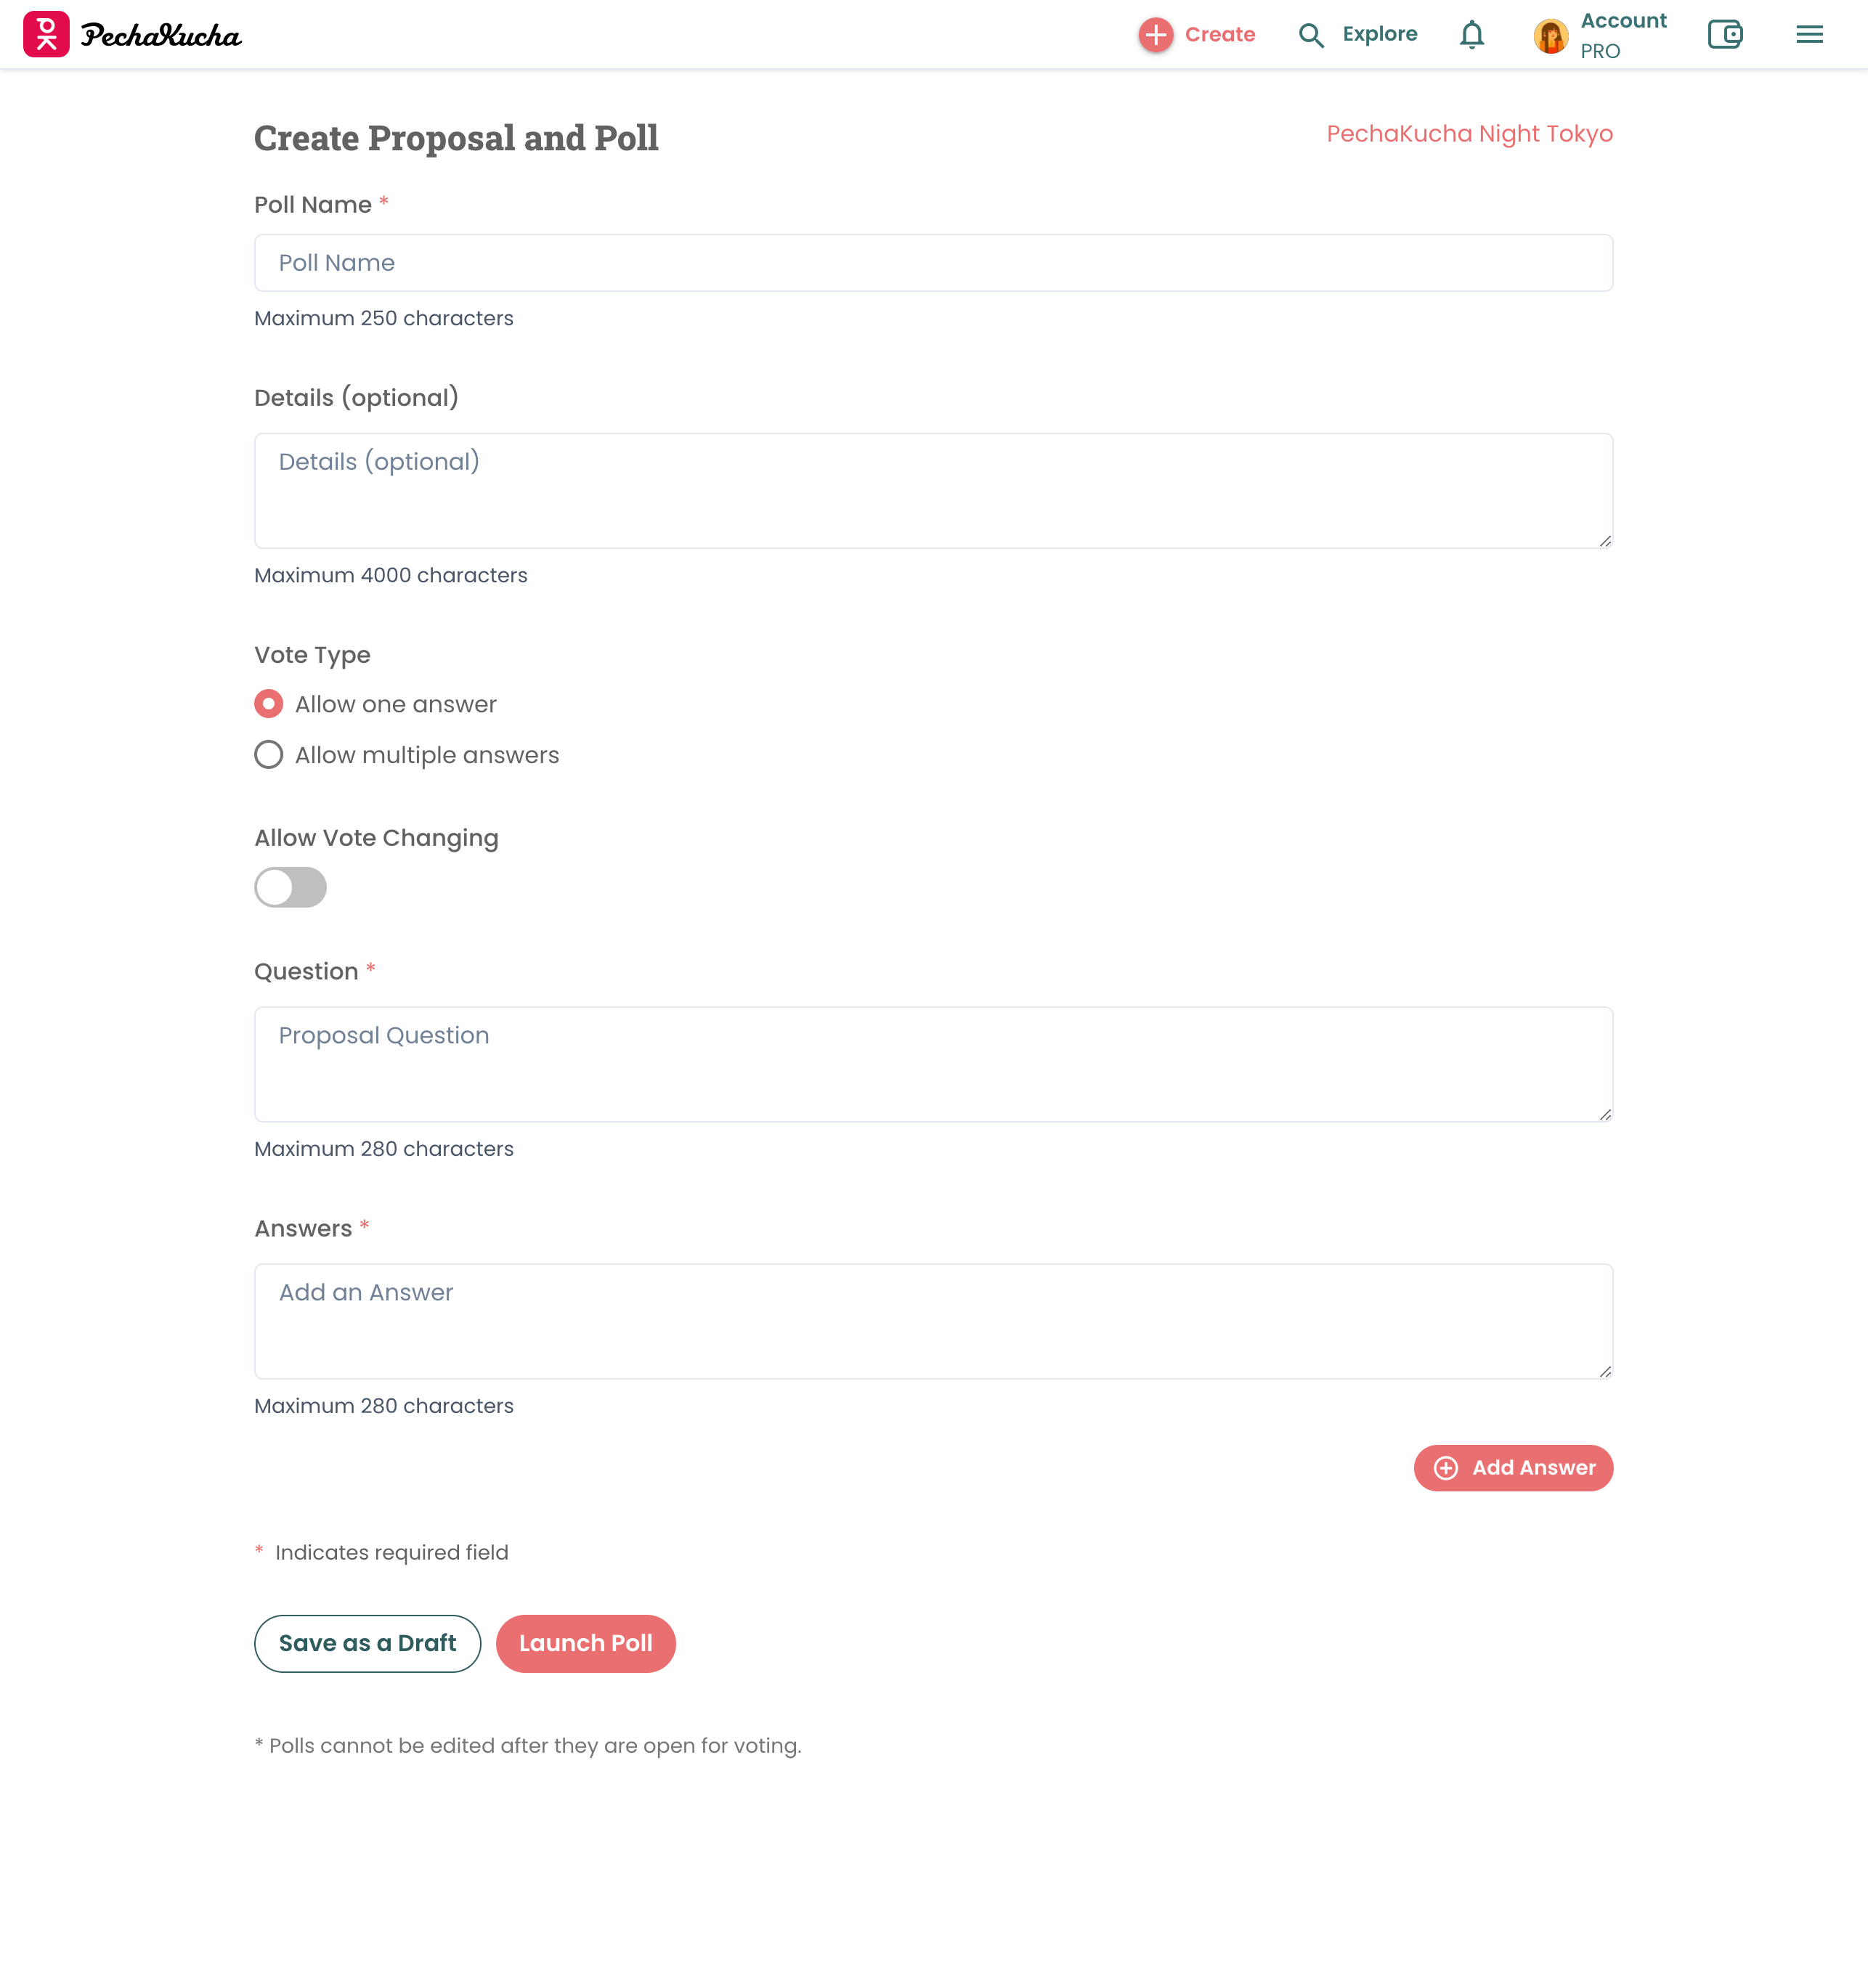This screenshot has height=1988, width=1868.
Task: Click the Explore menu label
Action: (x=1380, y=34)
